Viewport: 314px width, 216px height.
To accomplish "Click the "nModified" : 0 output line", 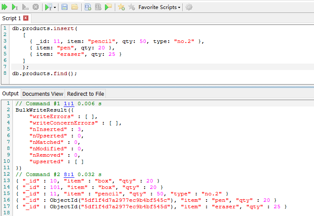I will pos(56,149).
